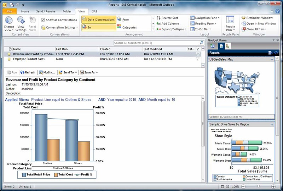The height and width of the screenshot is (191, 283).
Task: Click the globe icon in Reports header
Action: [x=276, y=53]
